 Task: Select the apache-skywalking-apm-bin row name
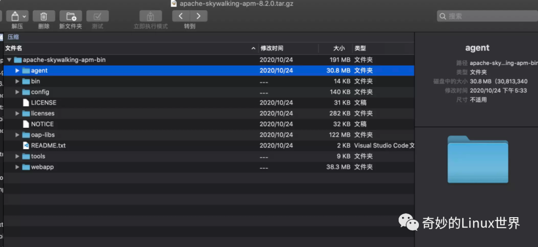click(x=64, y=60)
